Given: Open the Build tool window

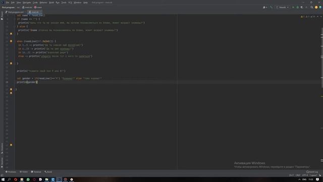Looking at the screenshot, I should pos(48,172).
